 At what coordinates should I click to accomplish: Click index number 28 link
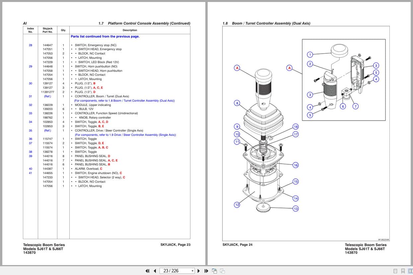click(31, 45)
